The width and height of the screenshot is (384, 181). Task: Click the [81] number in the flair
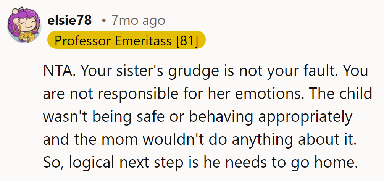(187, 40)
